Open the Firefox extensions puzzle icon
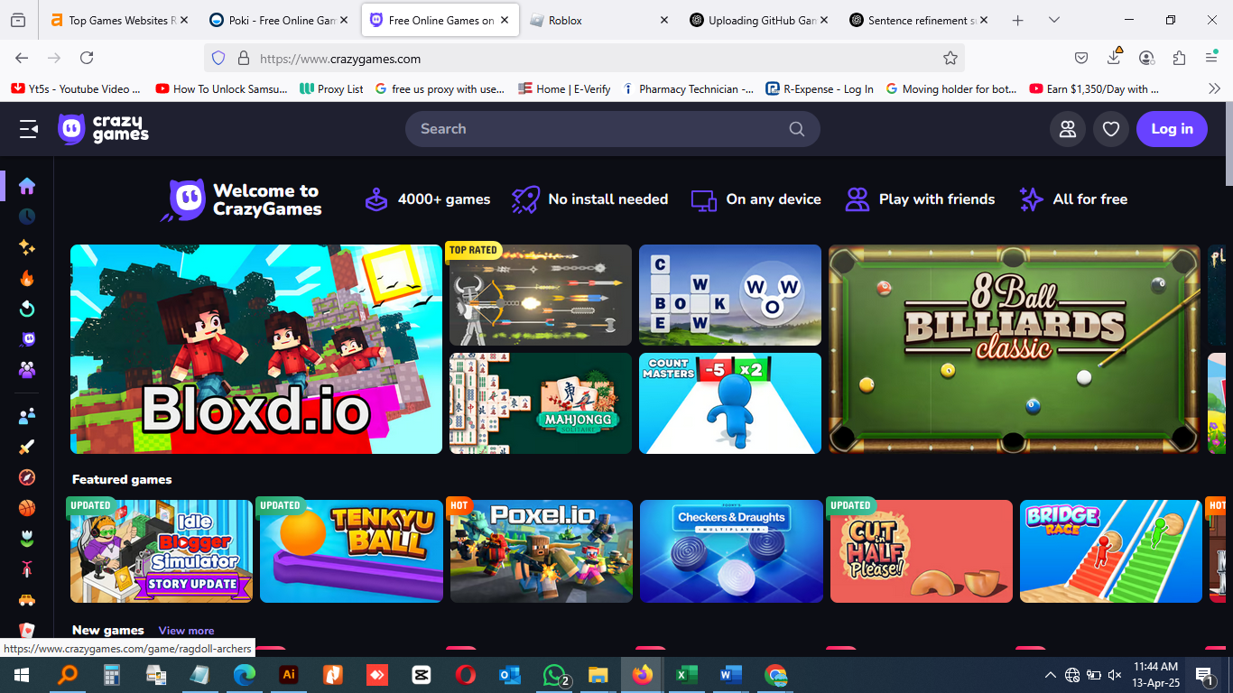Screen dimensions: 1233x693 [1179, 58]
